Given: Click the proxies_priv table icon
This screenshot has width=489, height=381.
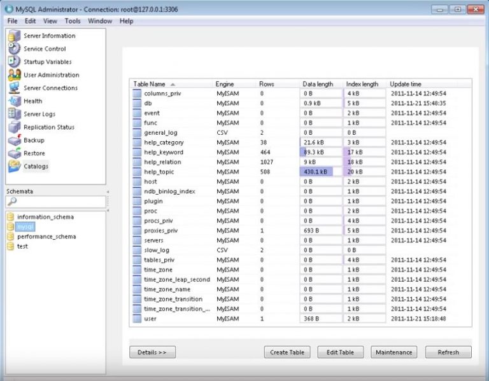Looking at the screenshot, I should tap(137, 230).
